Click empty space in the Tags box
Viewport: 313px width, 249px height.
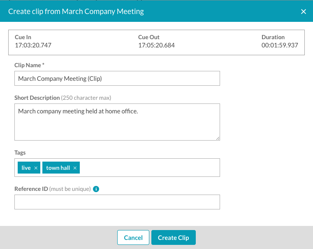[150, 168]
